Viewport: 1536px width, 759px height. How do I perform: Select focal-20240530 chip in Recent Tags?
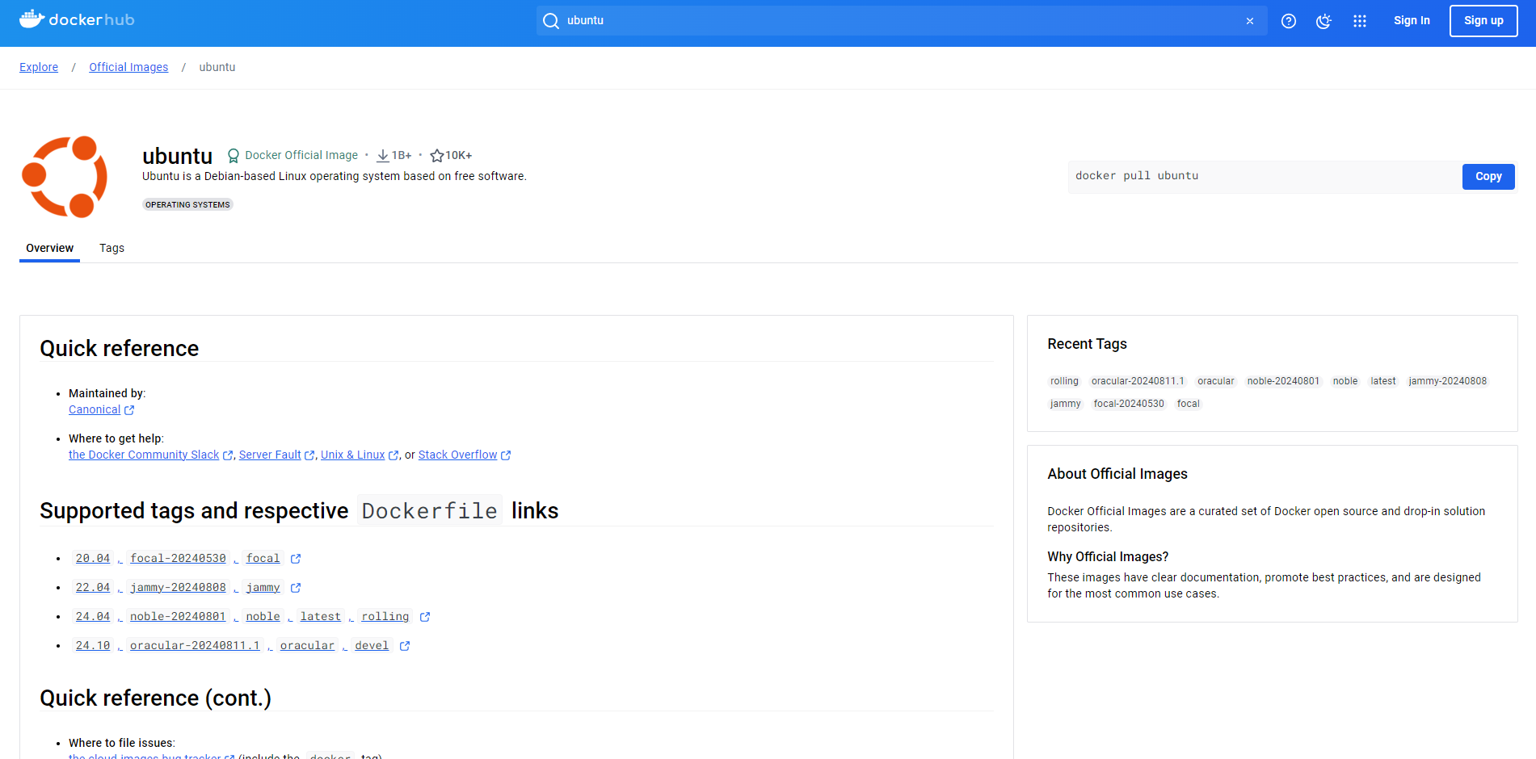tap(1129, 404)
